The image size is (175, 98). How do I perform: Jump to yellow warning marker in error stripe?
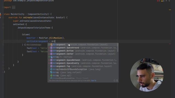(170, 10)
